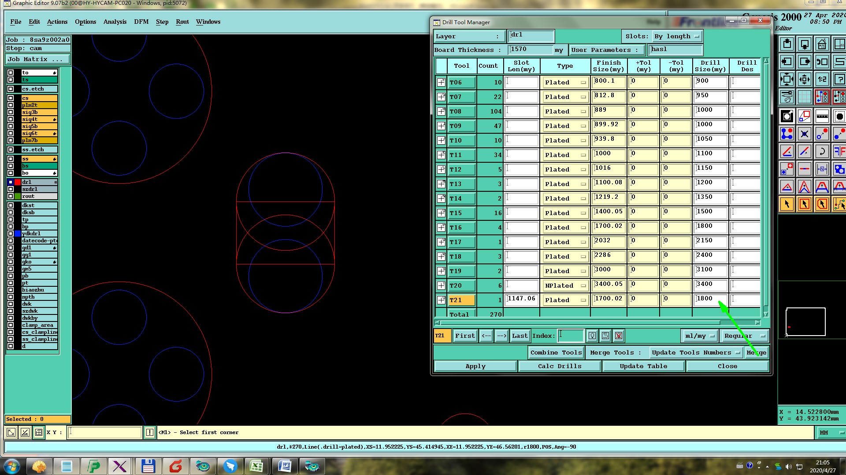Click the Home view icon

click(822, 44)
